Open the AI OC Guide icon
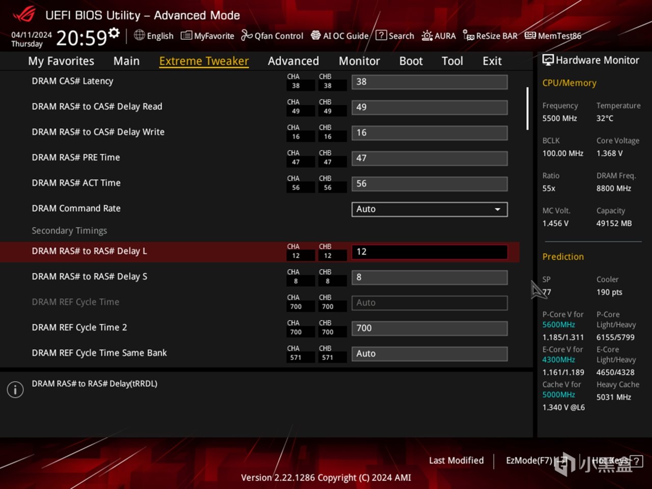The width and height of the screenshot is (652, 489). click(x=316, y=35)
